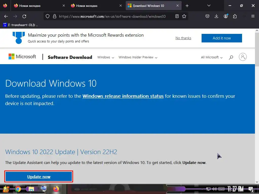Open File Explorer from the taskbar
259x194 pixels.
click(x=31, y=189)
